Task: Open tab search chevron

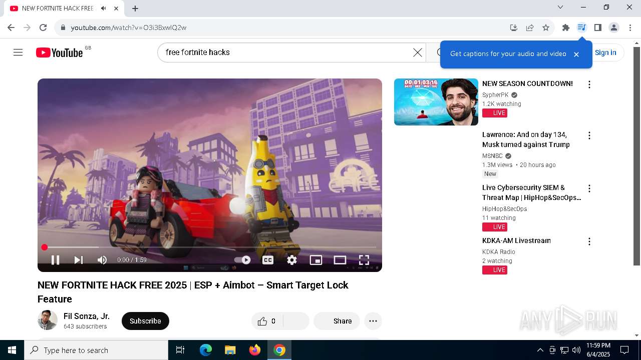Action: 560,7
